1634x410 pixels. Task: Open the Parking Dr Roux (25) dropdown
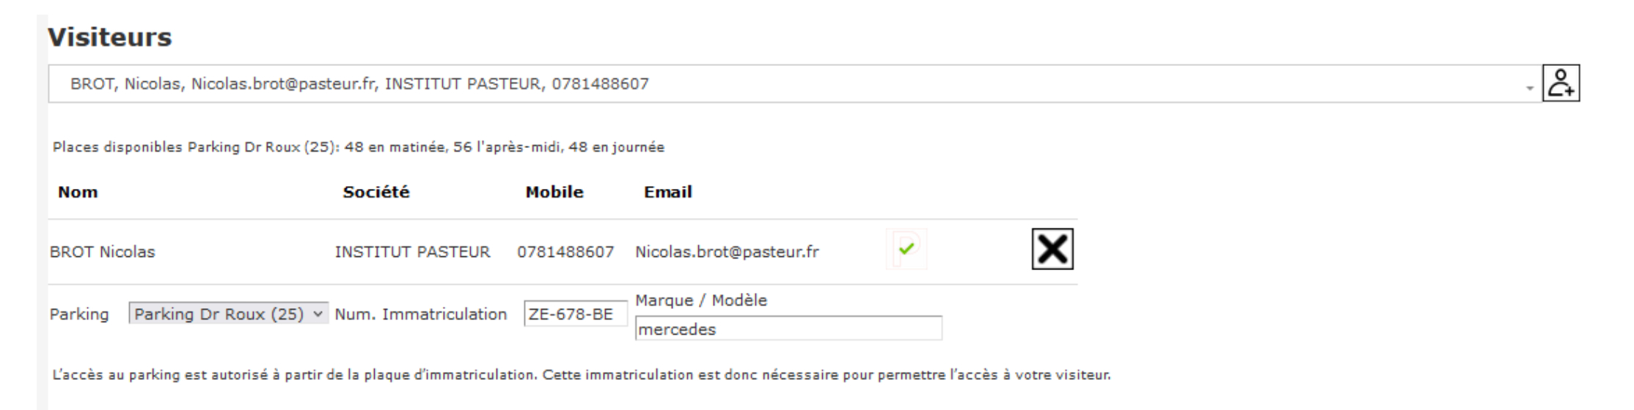tap(228, 314)
